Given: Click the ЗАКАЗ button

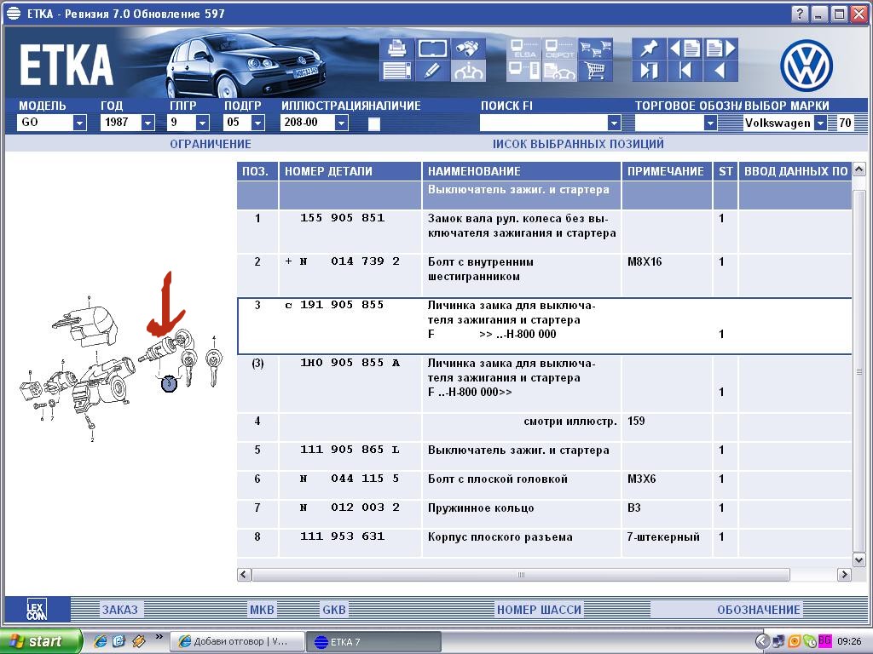Looking at the screenshot, I should click(119, 610).
